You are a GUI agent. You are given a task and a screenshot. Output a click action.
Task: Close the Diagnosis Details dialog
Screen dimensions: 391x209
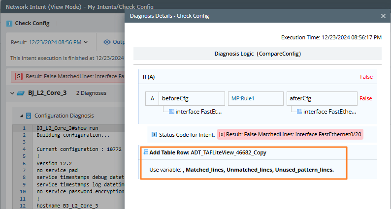(383, 16)
